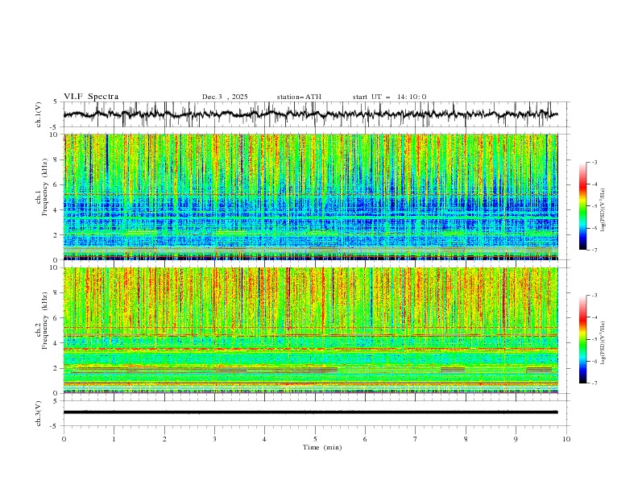Click the ch.2 "Frequency (kHz)" axis label
Image resolution: width=638 pixels, height=493 pixels.
pyautogui.click(x=44, y=320)
